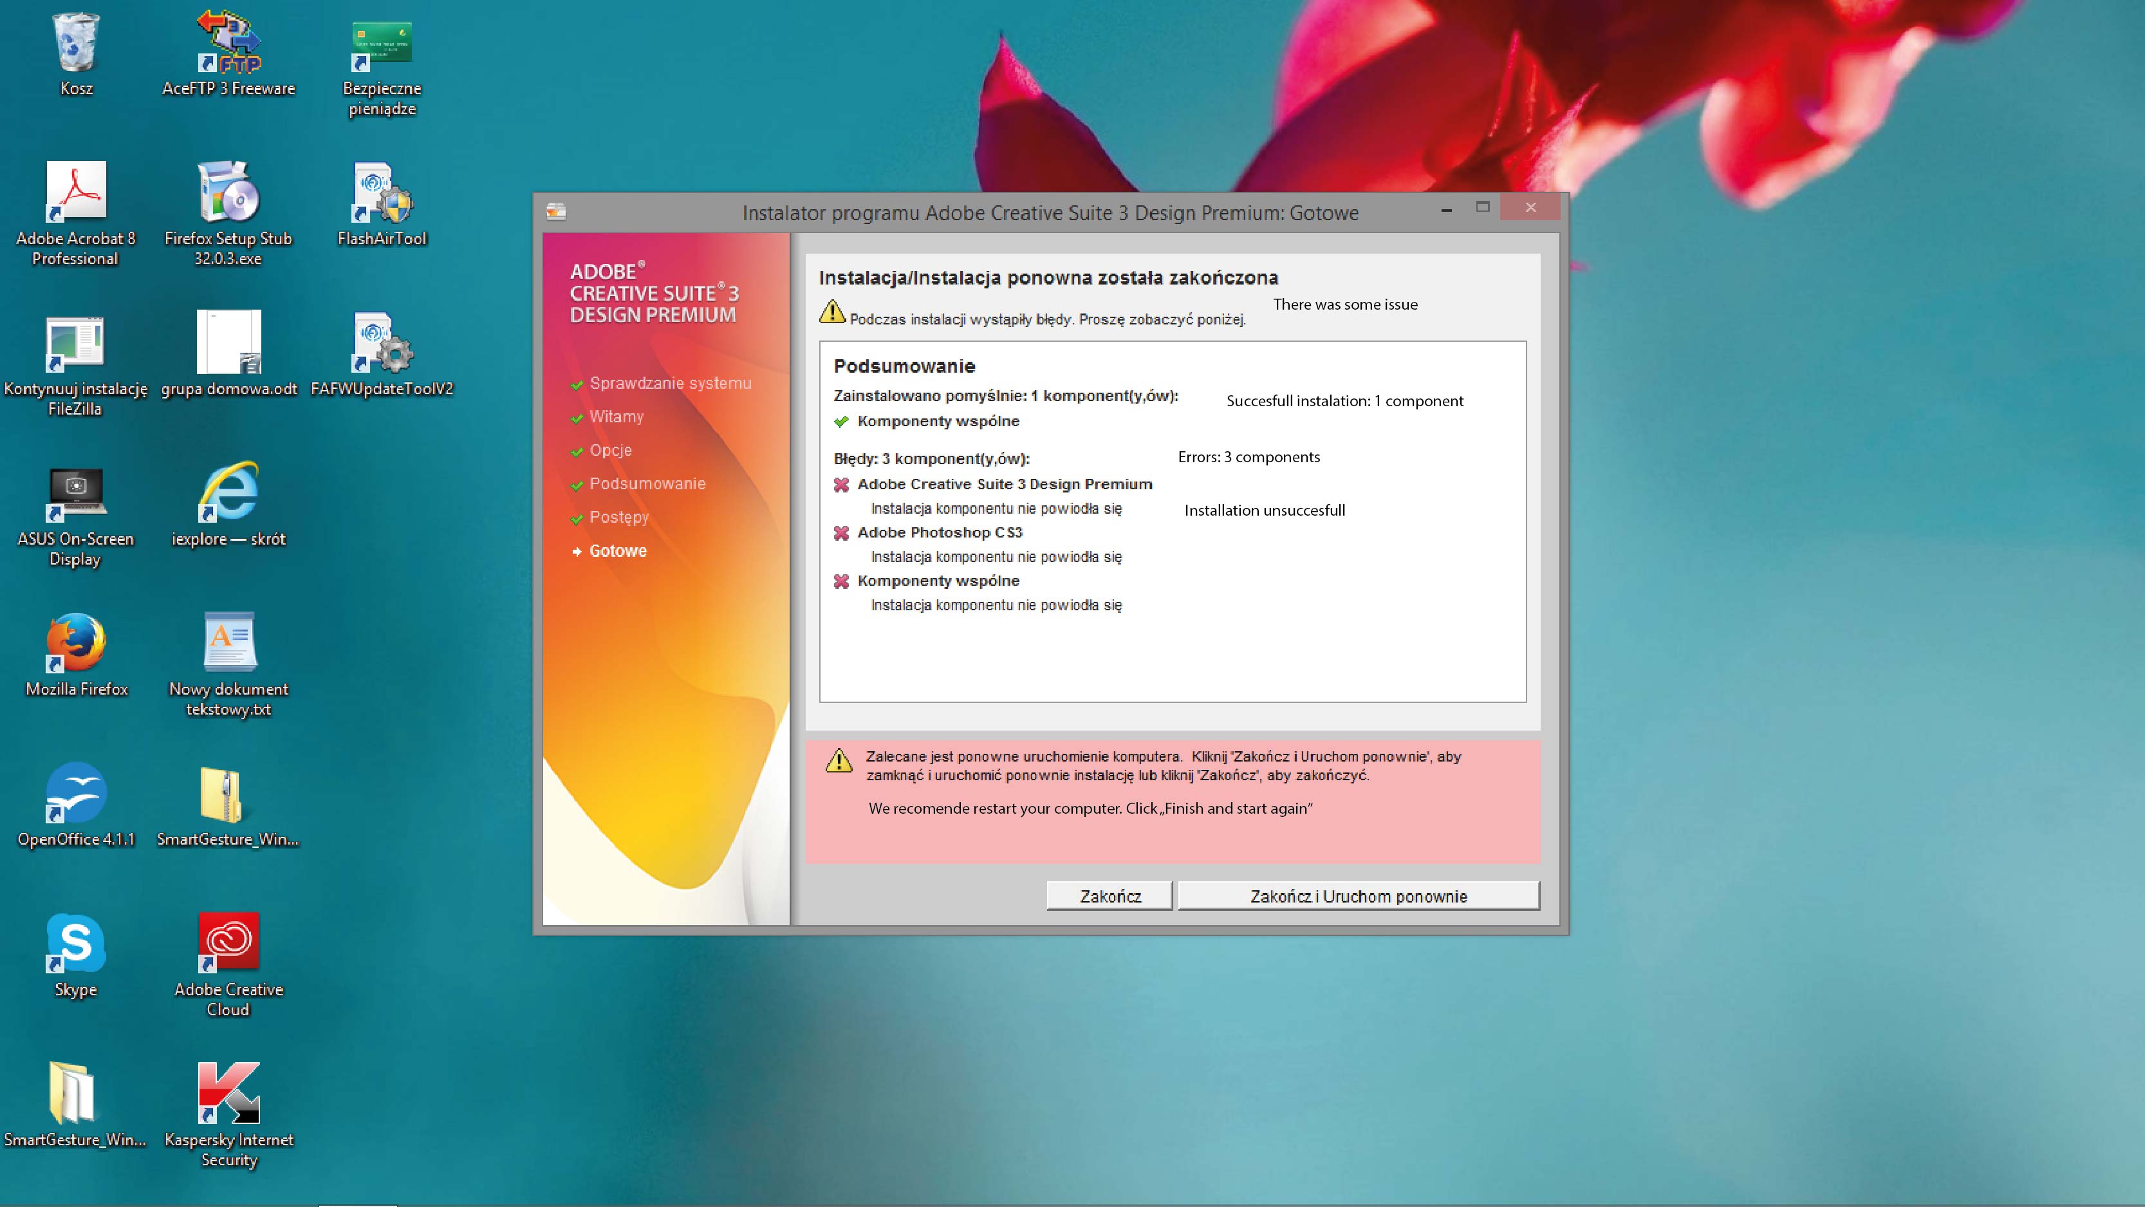The width and height of the screenshot is (2145, 1207).
Task: Click green checkmark beside Komponenty wspólne
Action: point(841,422)
